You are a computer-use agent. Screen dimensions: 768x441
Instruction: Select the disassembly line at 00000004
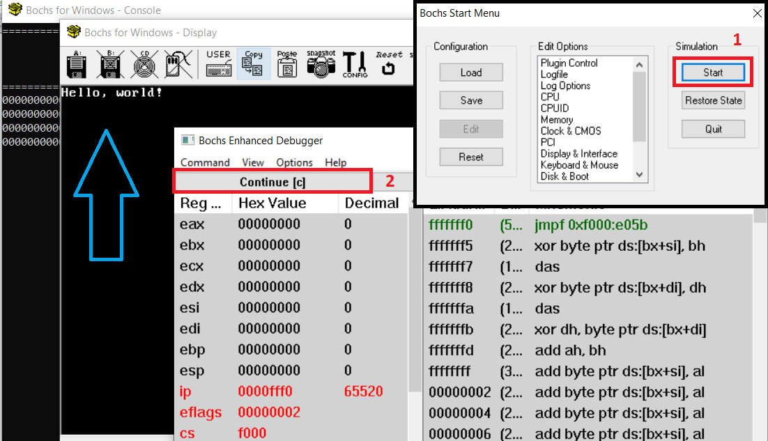click(x=587, y=413)
